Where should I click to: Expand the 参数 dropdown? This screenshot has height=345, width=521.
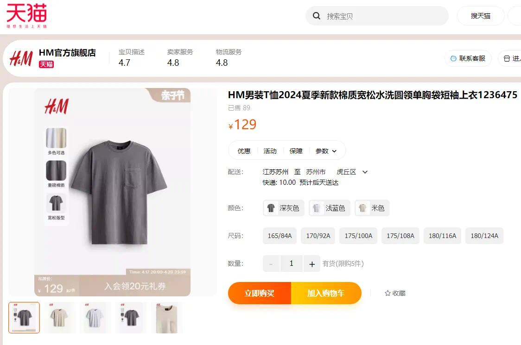[x=326, y=151]
